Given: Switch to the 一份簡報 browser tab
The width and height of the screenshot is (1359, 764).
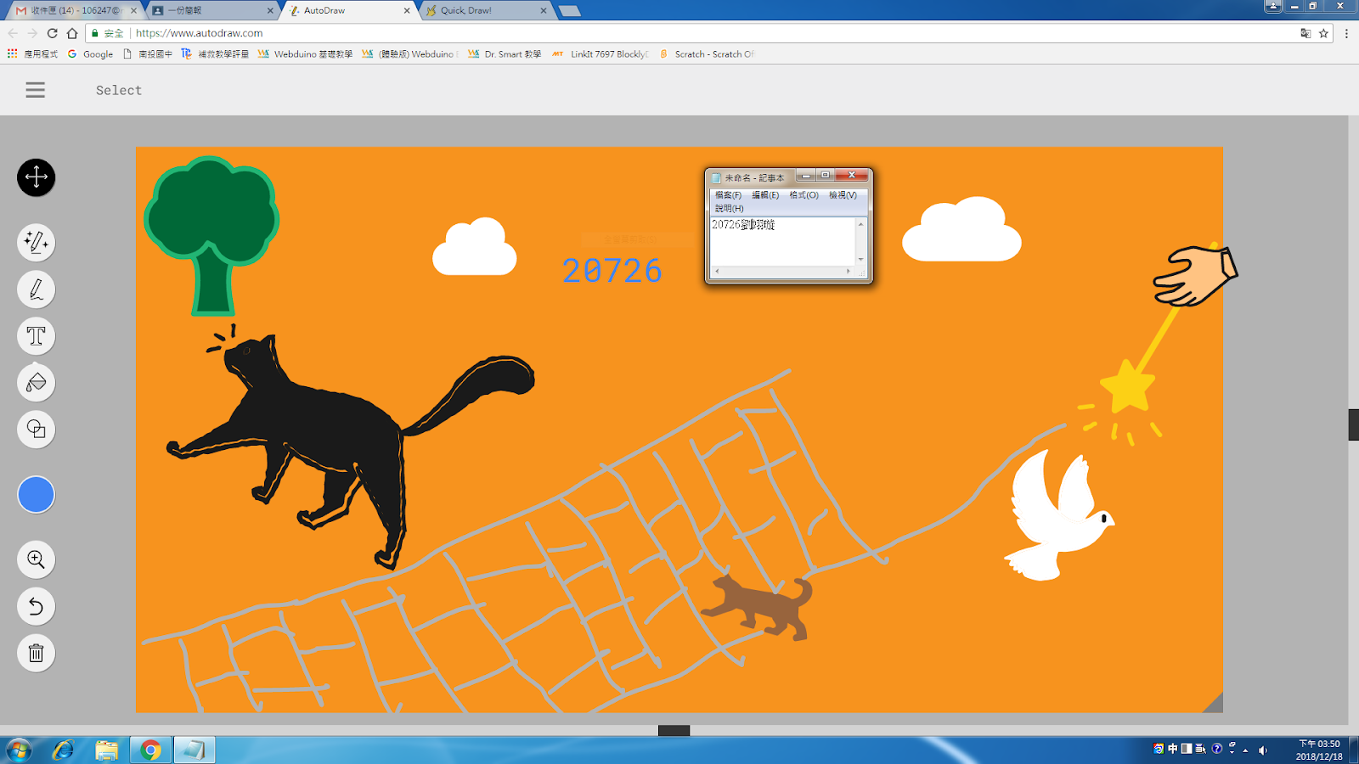Looking at the screenshot, I should coord(212,10).
